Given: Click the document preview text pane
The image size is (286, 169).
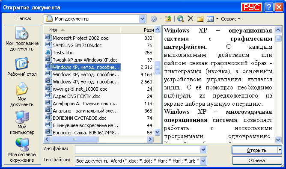Looking at the screenshot, I should [x=218, y=84].
